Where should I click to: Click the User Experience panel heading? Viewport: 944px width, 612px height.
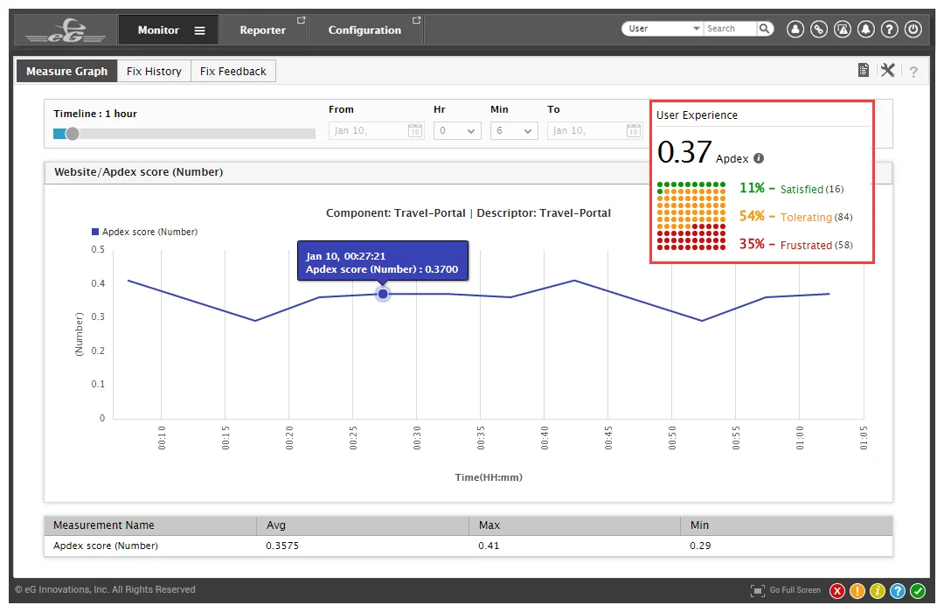(x=697, y=115)
